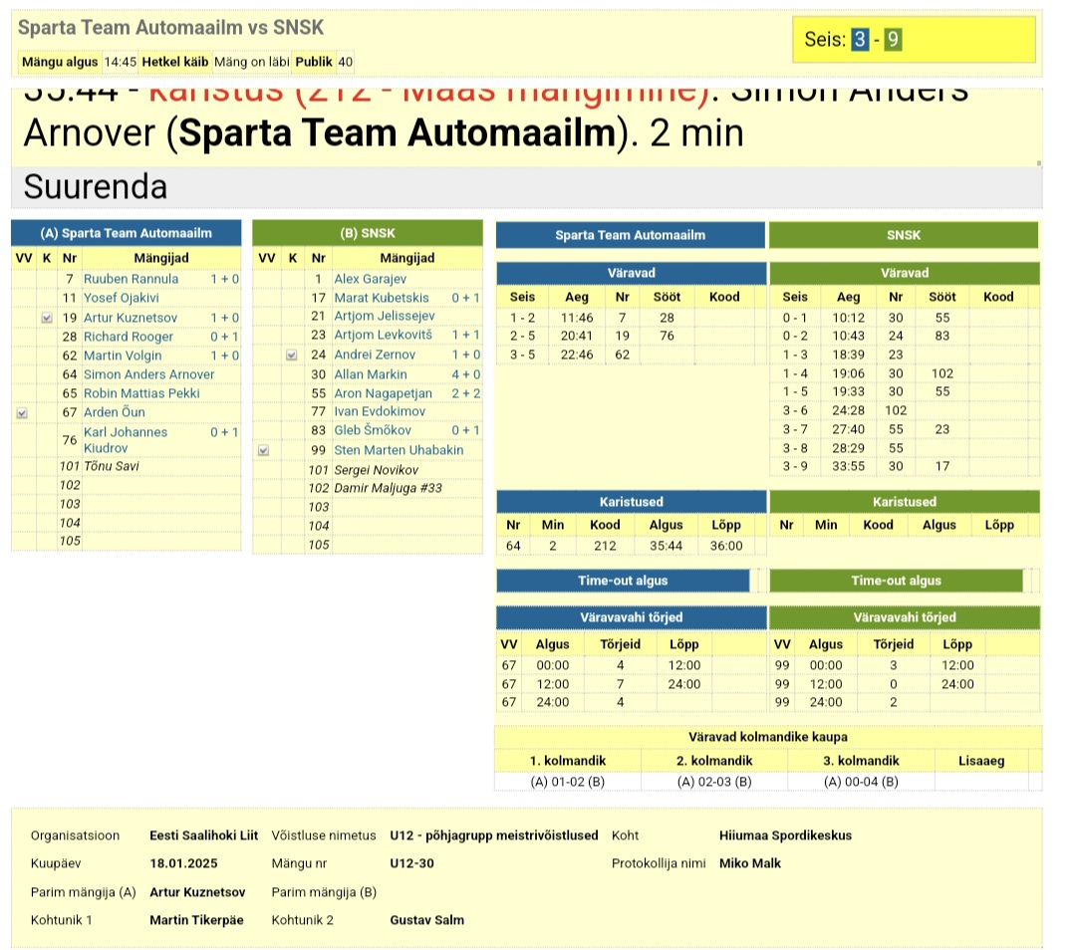Click the (B) SNSK roster header
This screenshot has width=1076, height=950.
368,233
